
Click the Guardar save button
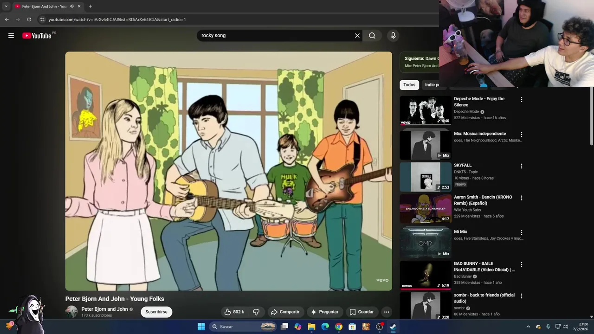362,312
